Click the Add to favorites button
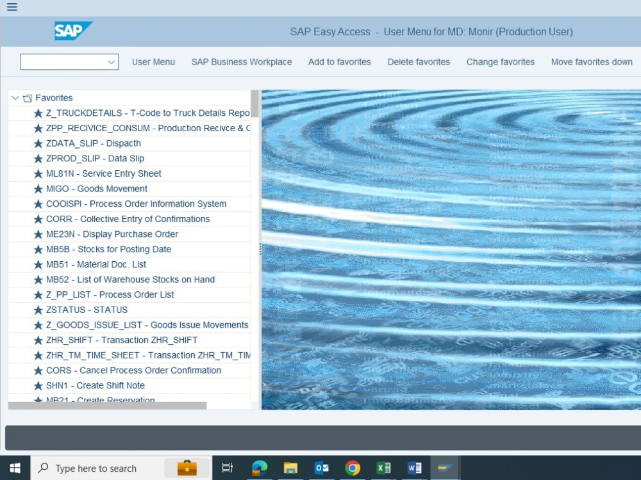The width and height of the screenshot is (641, 480). click(339, 62)
